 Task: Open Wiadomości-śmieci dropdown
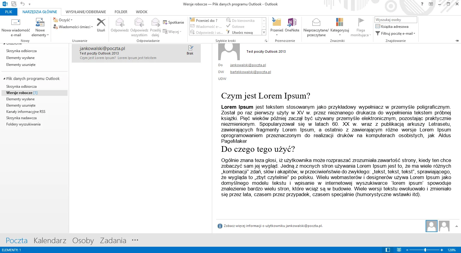click(73, 27)
